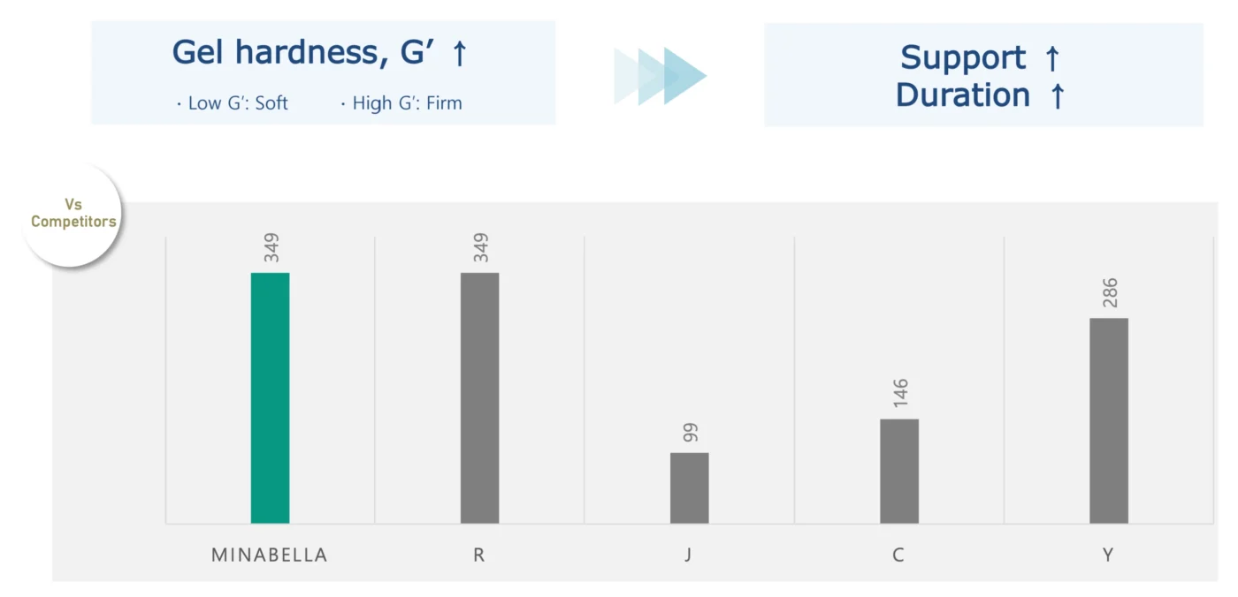Select the gray R bar
This screenshot has width=1238, height=597.
479,397
